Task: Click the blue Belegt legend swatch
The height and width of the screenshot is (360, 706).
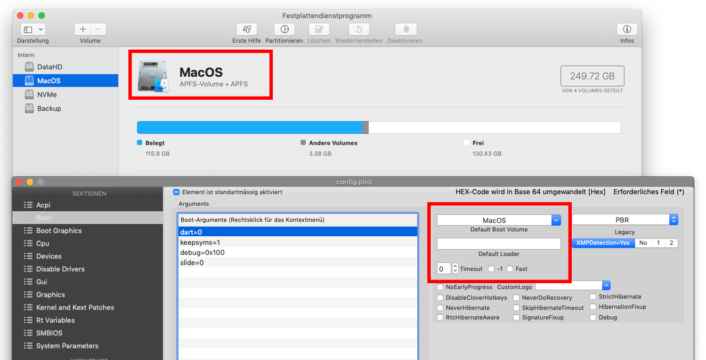Action: point(140,143)
